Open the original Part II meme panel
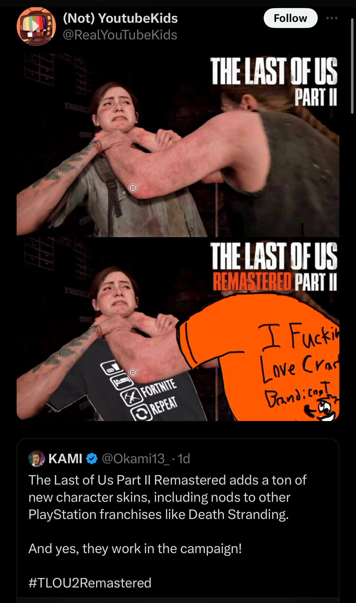 coord(178,145)
